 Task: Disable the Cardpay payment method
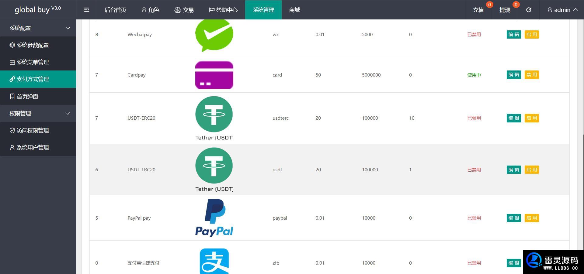532,75
